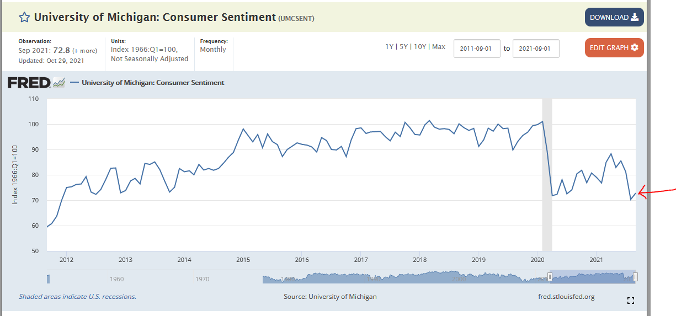This screenshot has width=676, height=316.
Task: Select the 5Y time range
Action: coord(404,47)
